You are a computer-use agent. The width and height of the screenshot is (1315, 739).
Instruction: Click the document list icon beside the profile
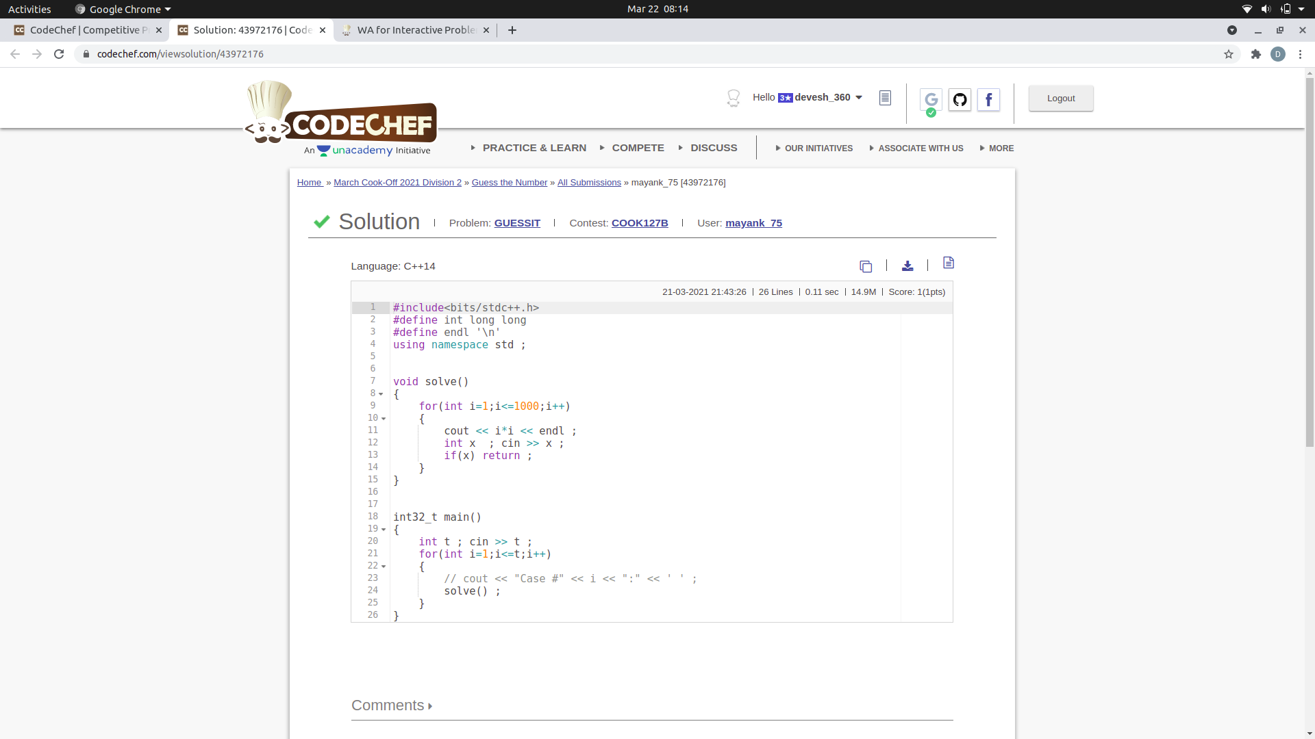tap(885, 97)
